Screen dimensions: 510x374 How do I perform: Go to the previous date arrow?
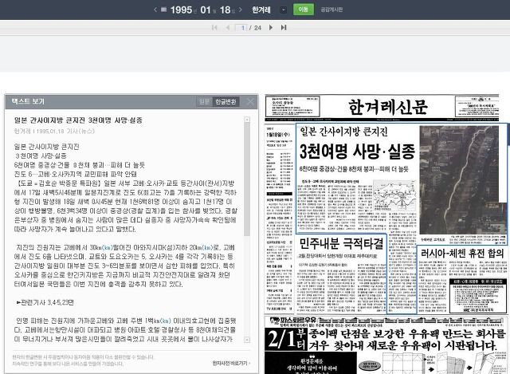click(155, 10)
